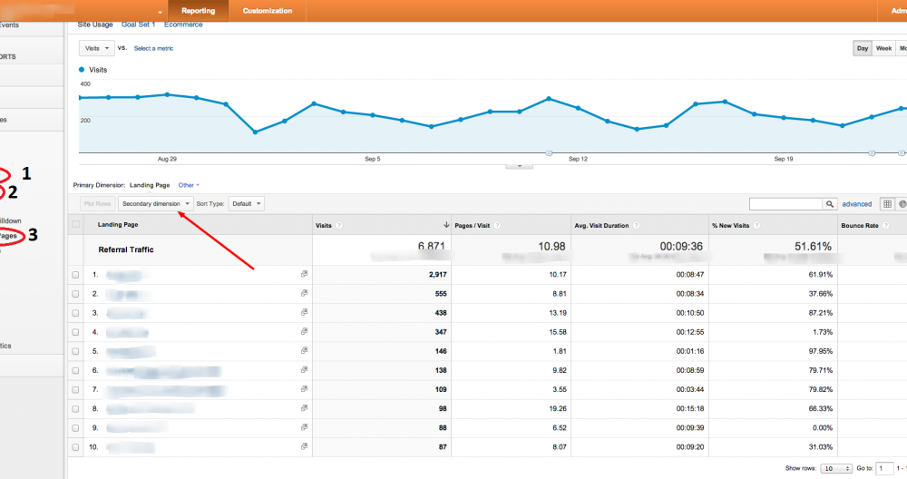The height and width of the screenshot is (479, 907).
Task: Switch to the data table view icon
Action: pyautogui.click(x=888, y=204)
